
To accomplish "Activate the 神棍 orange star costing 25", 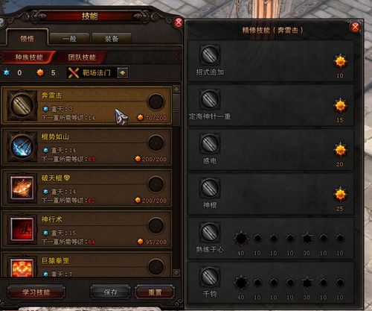I will (x=340, y=194).
